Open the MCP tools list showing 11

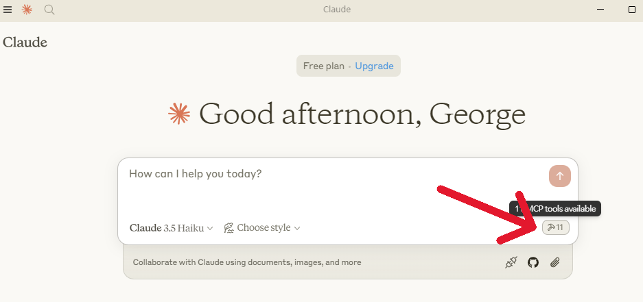pos(556,227)
